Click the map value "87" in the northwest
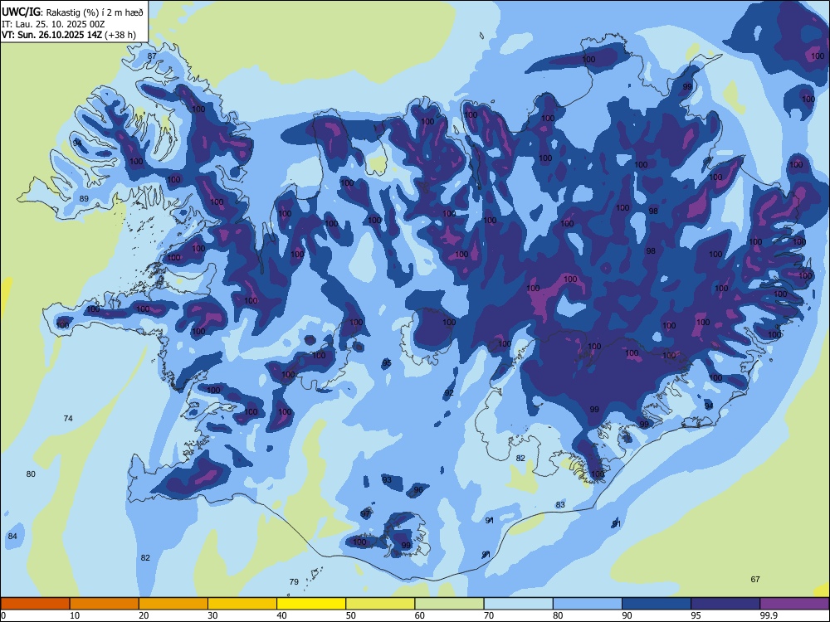830x622 pixels. point(152,56)
